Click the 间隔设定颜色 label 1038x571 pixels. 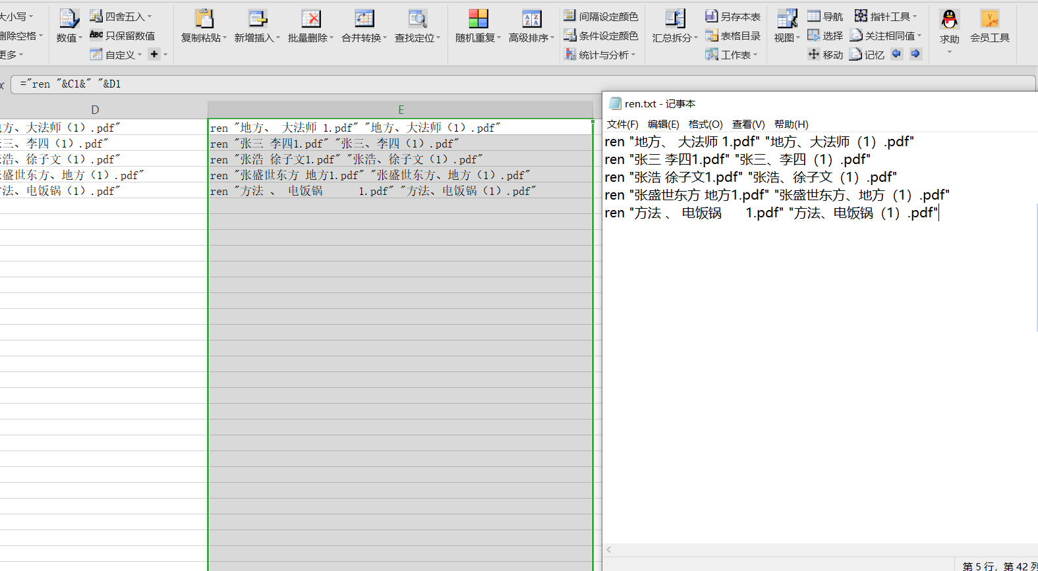tap(609, 16)
